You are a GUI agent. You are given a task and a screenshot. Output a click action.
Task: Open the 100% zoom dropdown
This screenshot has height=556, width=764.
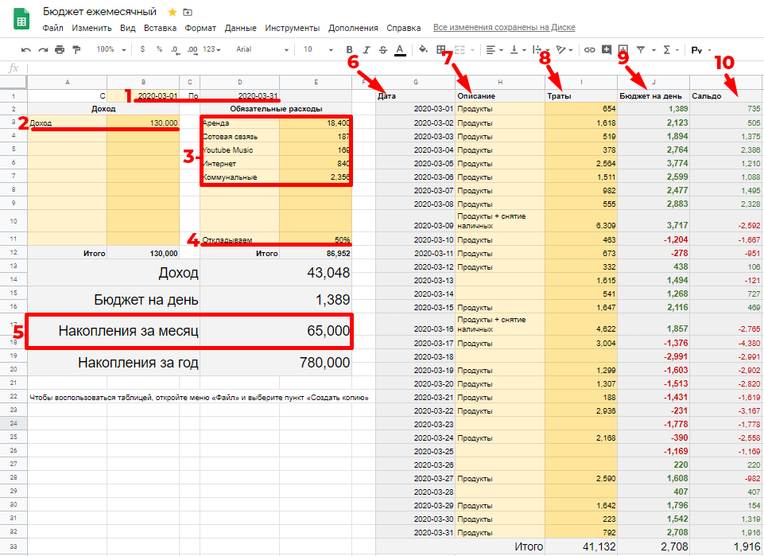[111, 49]
